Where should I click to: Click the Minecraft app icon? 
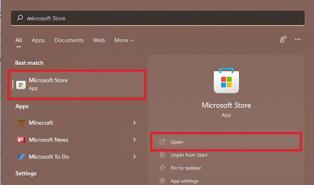tap(21, 123)
